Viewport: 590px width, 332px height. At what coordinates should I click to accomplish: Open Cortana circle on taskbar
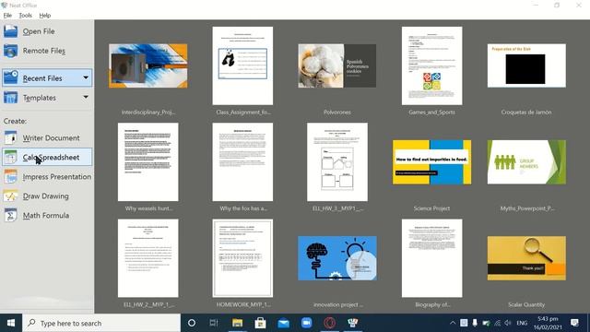click(x=192, y=323)
